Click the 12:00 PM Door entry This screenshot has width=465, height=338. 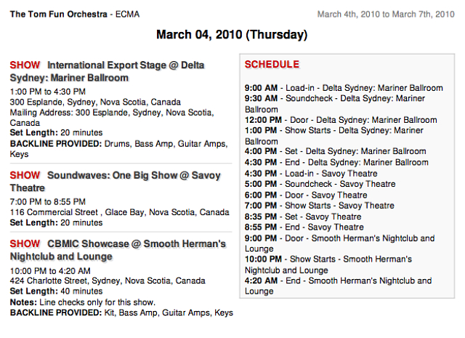(x=341, y=120)
